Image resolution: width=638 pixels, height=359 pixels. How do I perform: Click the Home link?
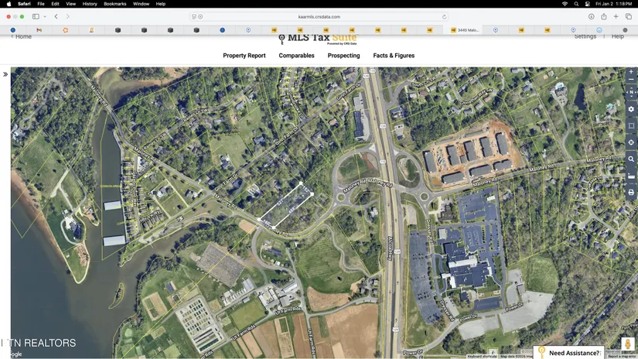tap(22, 36)
